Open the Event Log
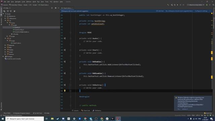The image size is (215, 121). 208,113
